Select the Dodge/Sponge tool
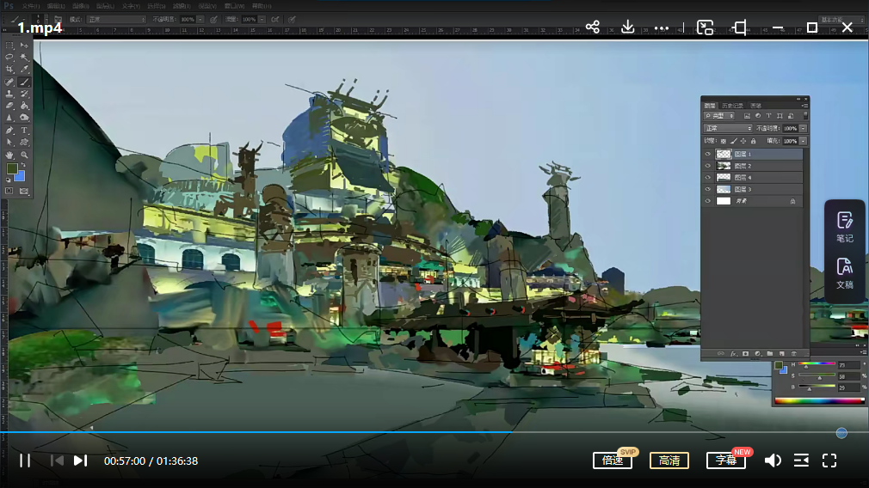Viewport: 869px width, 488px height. coord(24,118)
